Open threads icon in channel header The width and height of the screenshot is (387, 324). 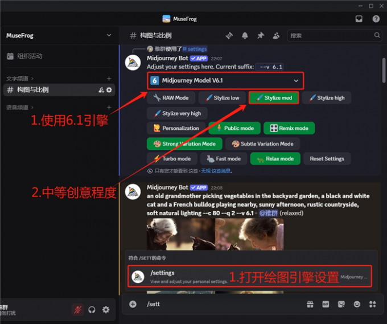[229, 35]
